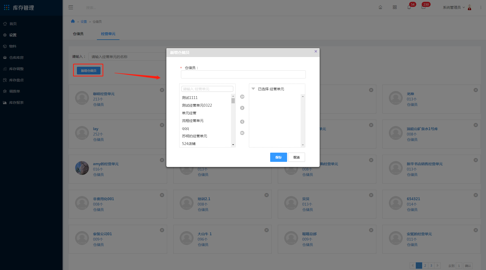Move selected unit right with single arrow
This screenshot has width=486, height=270.
click(x=242, y=108)
